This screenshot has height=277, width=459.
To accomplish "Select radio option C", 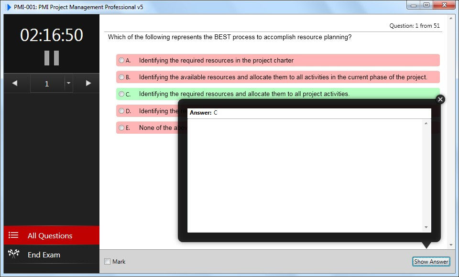I will 121,94.
